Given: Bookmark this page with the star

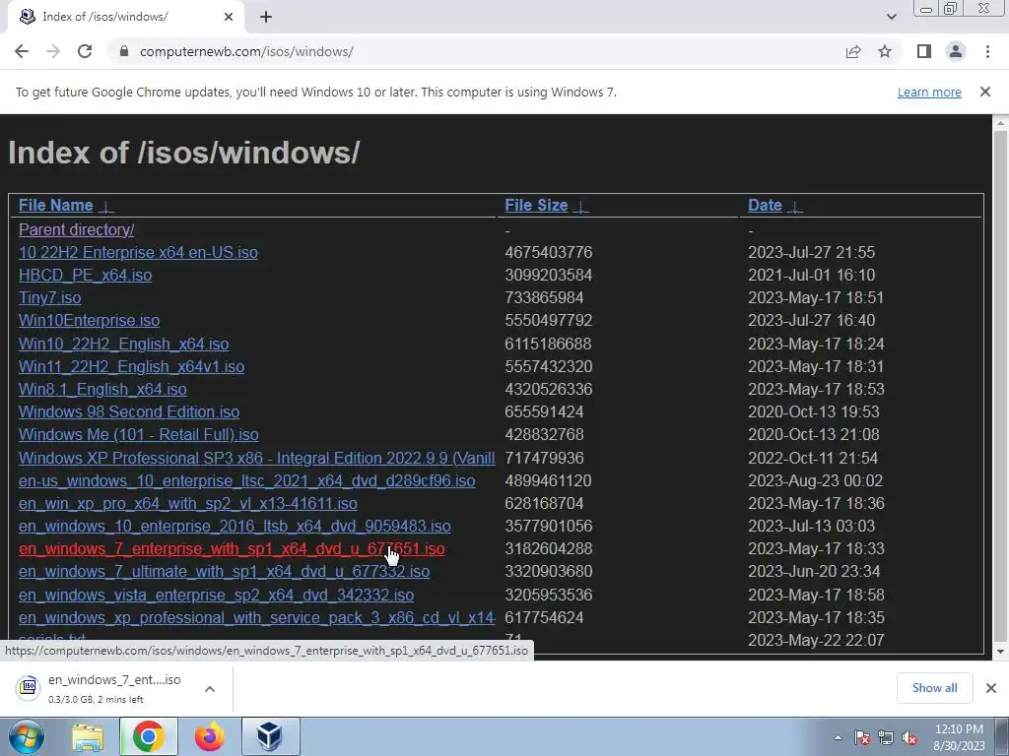Looking at the screenshot, I should (885, 51).
